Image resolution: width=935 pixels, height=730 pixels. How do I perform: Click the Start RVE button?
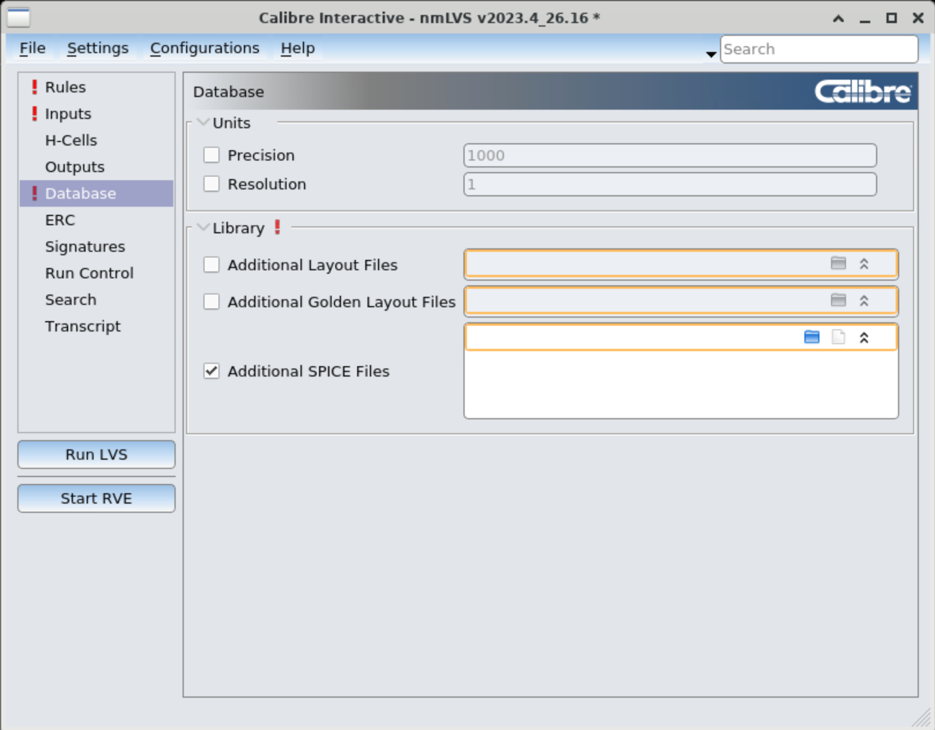97,498
